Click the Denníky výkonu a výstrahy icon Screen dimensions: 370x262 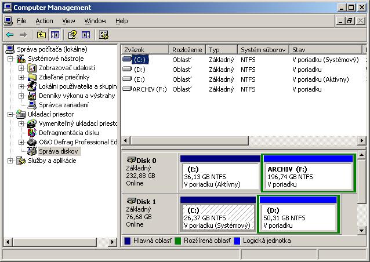pos(32,96)
